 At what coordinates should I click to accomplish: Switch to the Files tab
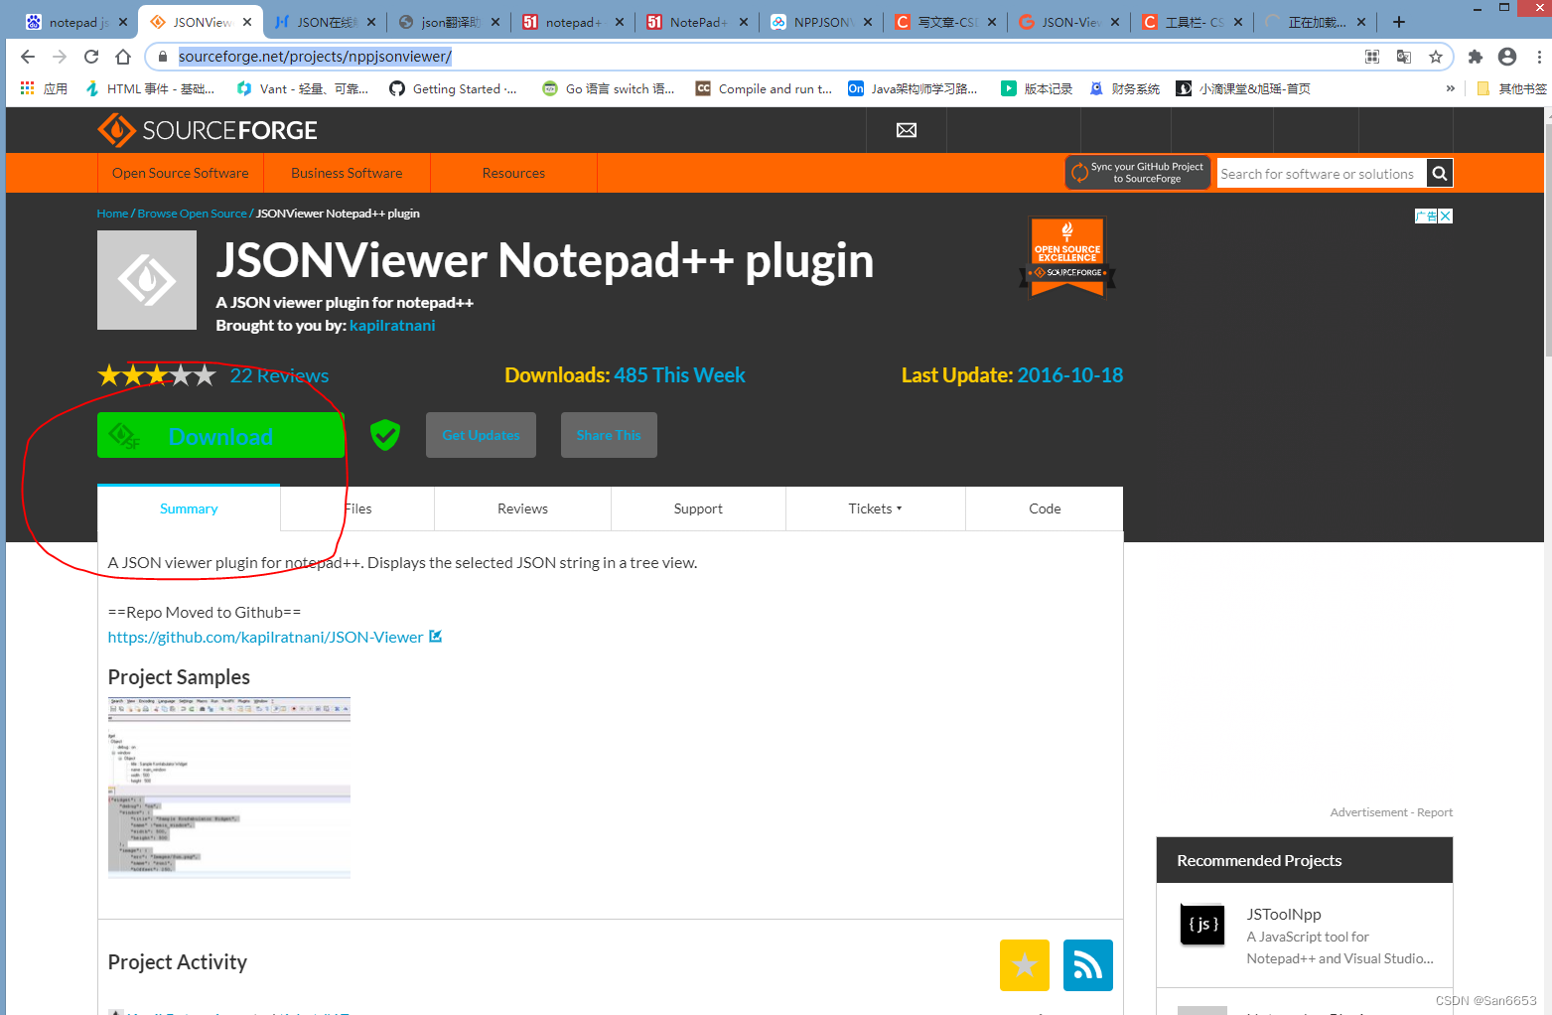(x=357, y=508)
